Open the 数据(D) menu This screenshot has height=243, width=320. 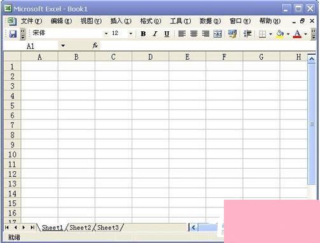(x=210, y=21)
